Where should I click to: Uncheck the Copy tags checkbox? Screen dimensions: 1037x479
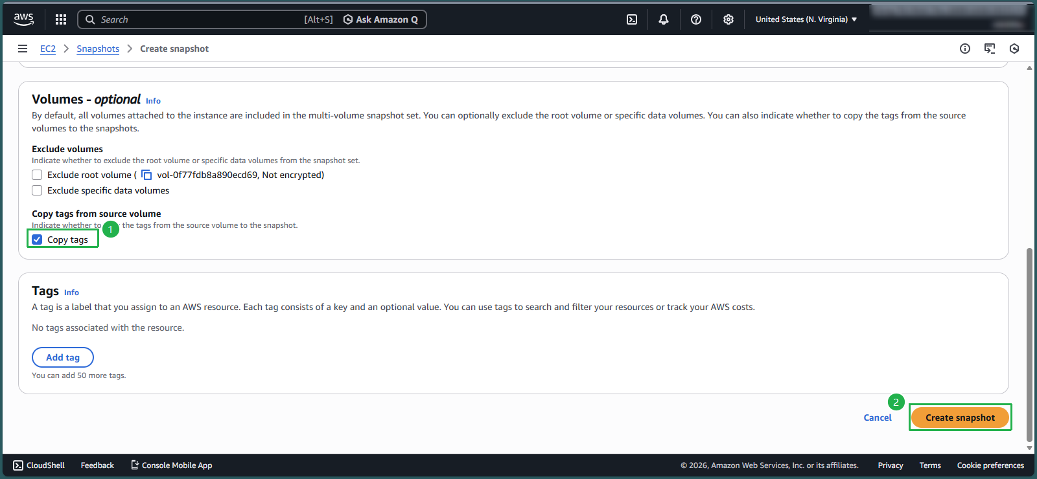pyautogui.click(x=37, y=240)
